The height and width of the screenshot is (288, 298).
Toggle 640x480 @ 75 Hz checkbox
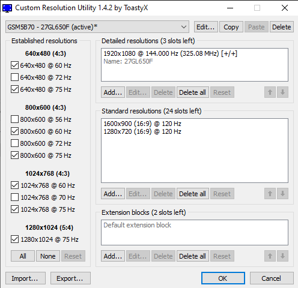click(14, 89)
